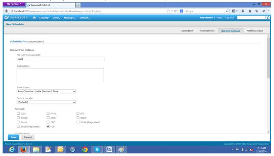Enable the Excel (Paginated) checkbox
Image resolution: width=274 pixels, height=156 pixels.
[18, 126]
